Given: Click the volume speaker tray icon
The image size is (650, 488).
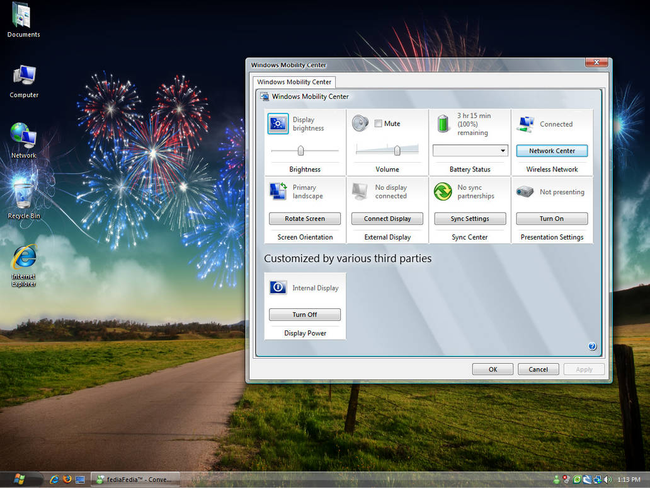Looking at the screenshot, I should point(608,480).
